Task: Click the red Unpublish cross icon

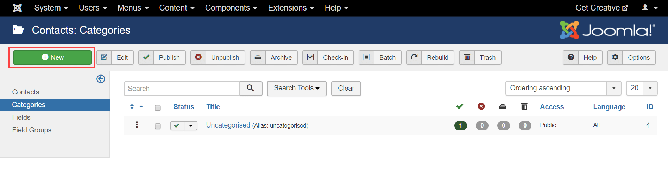Action: (198, 57)
